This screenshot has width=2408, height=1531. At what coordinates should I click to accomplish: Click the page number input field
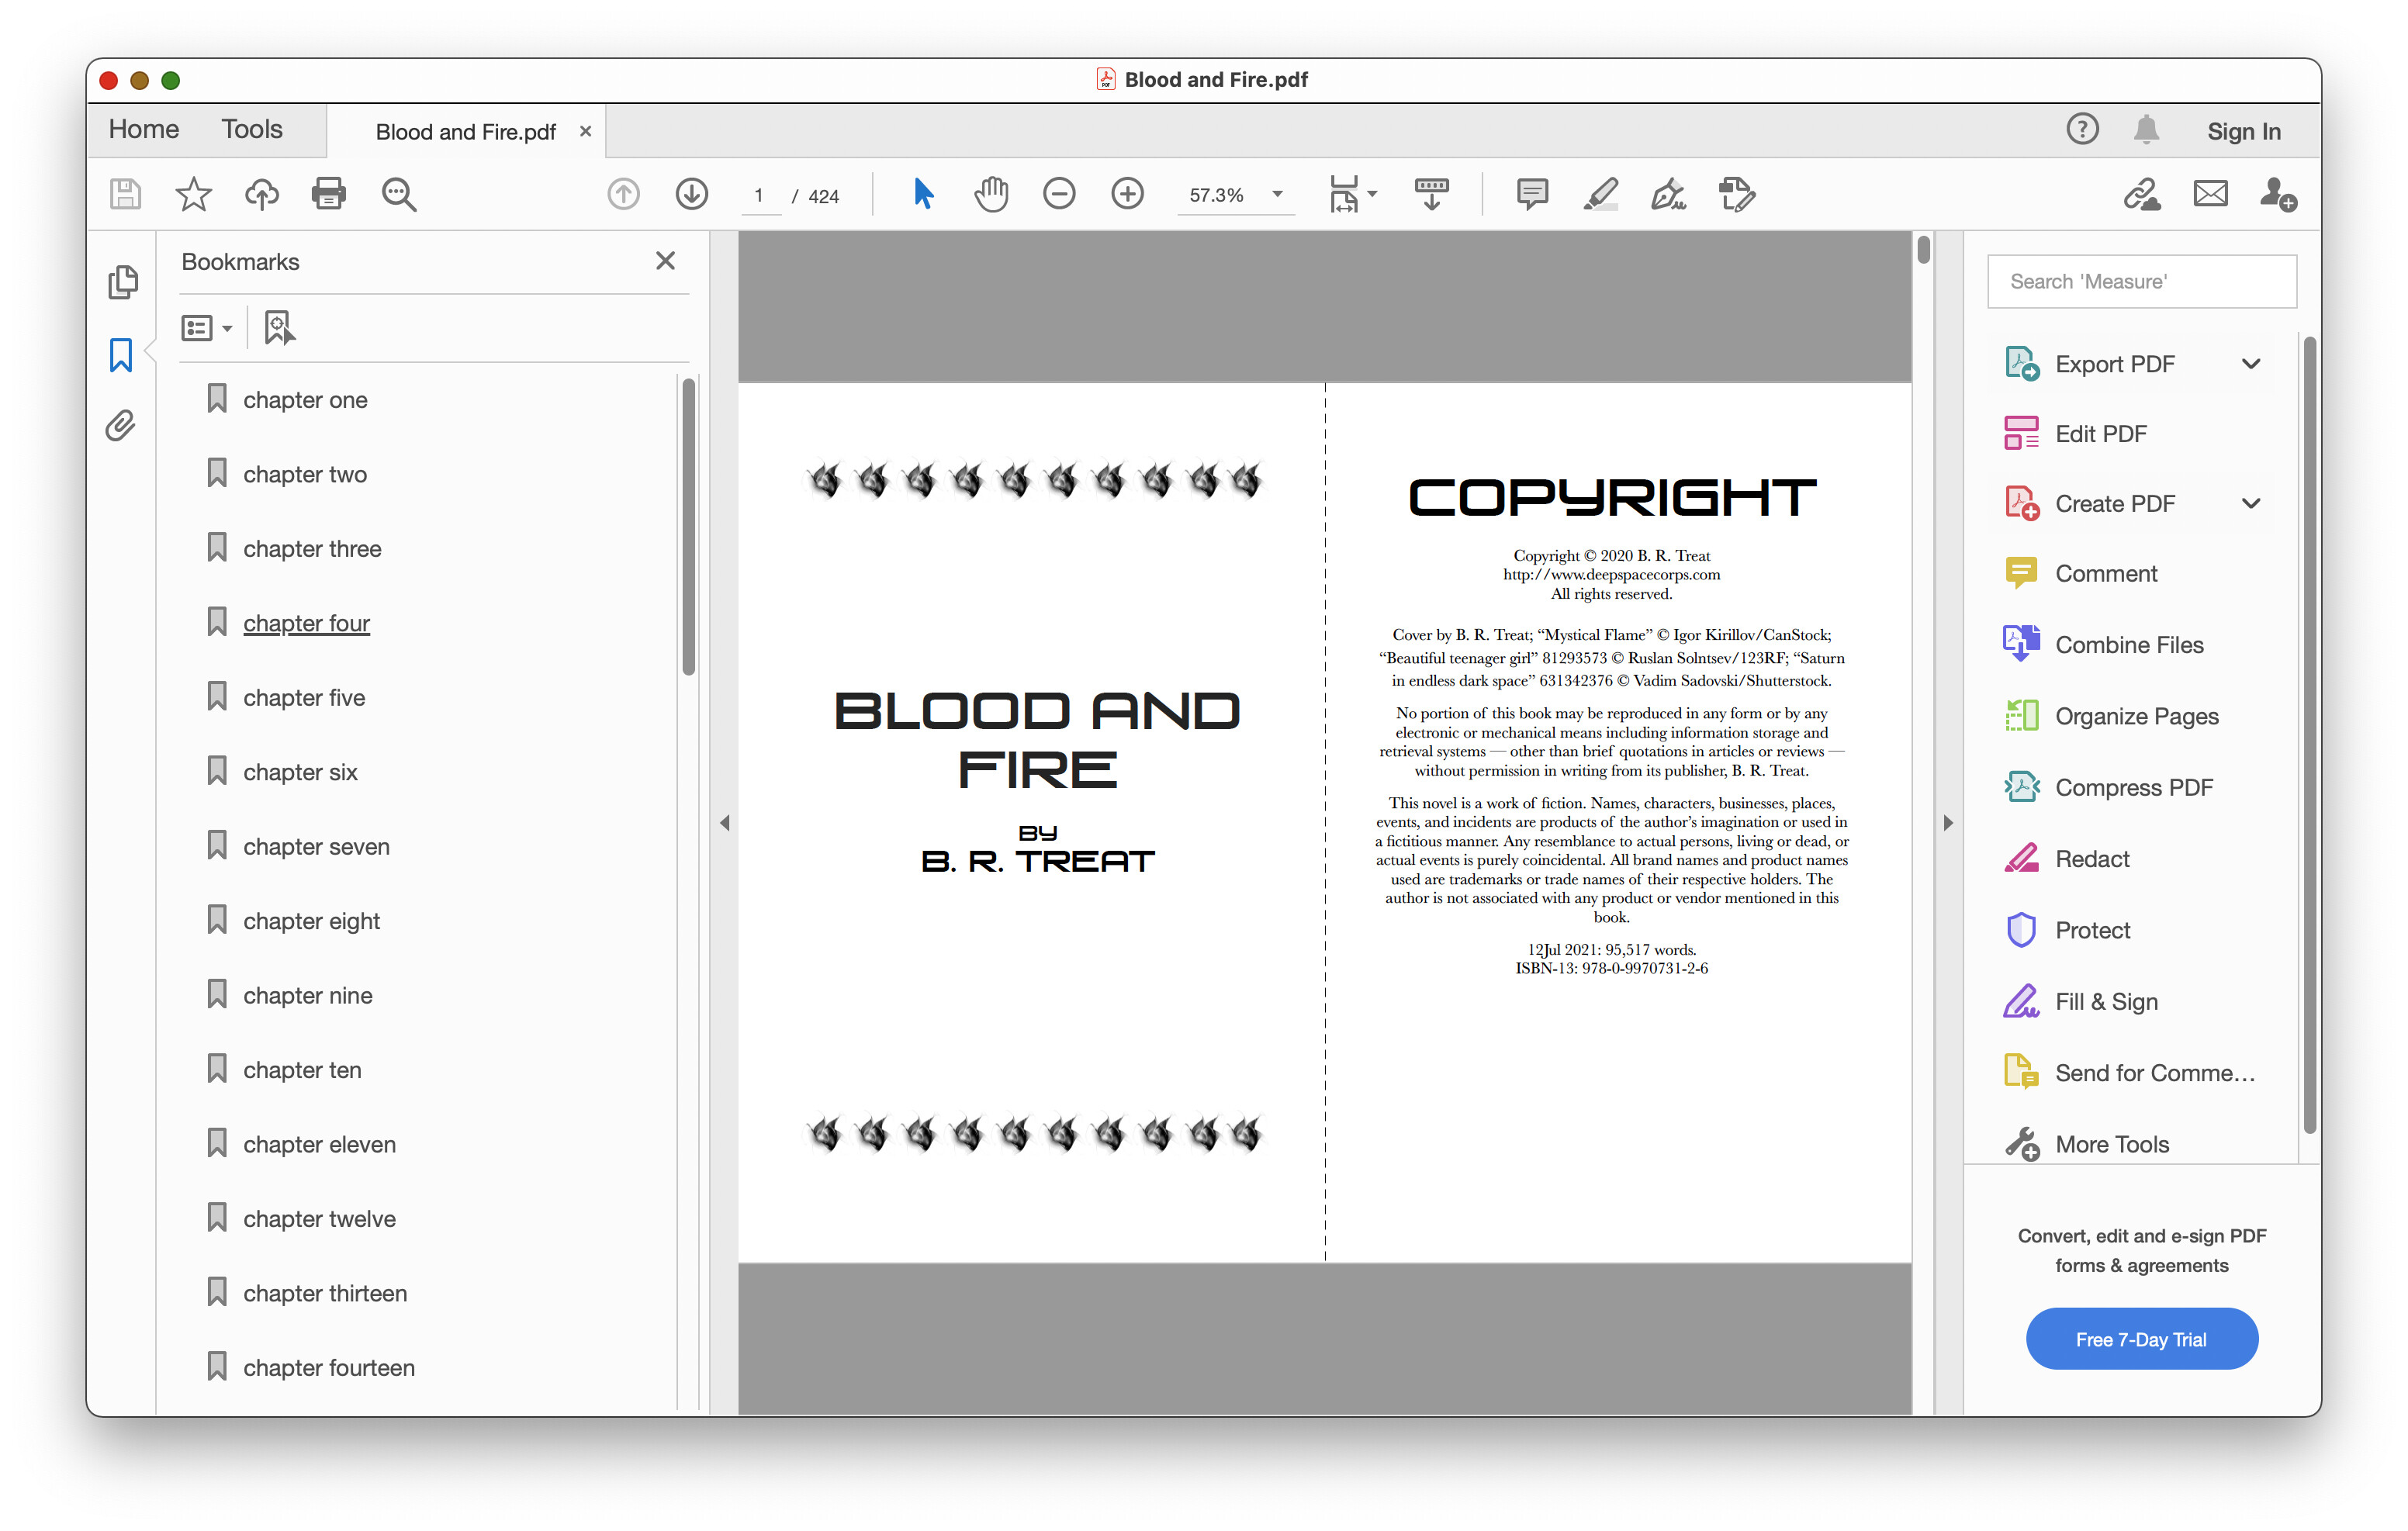pos(759,195)
